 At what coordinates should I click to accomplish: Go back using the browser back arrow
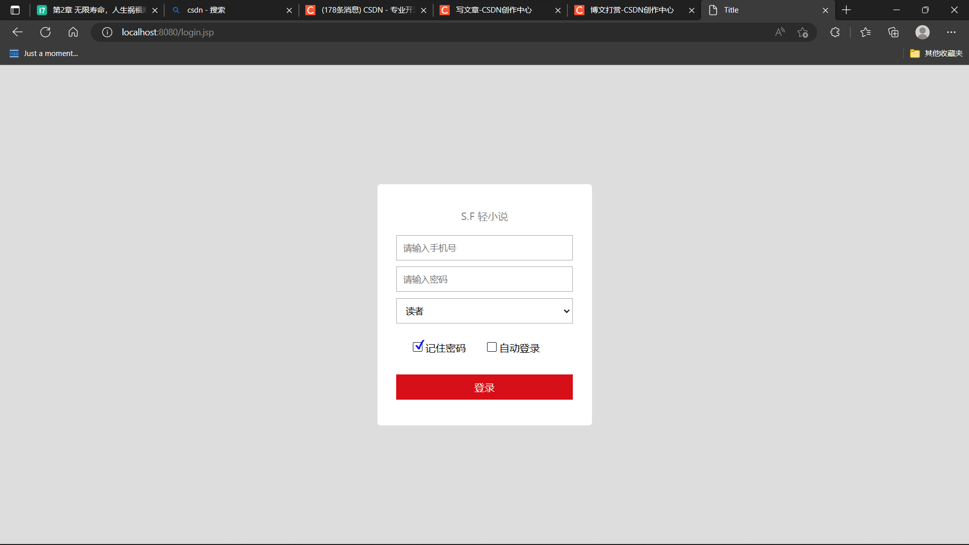(x=18, y=32)
